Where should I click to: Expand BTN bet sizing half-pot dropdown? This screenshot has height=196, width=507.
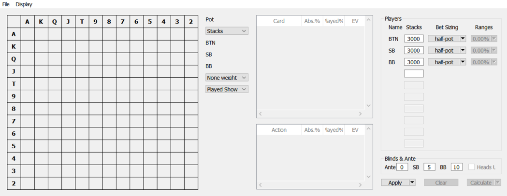pos(463,39)
